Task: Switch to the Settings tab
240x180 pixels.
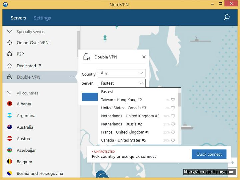Action: point(42,18)
